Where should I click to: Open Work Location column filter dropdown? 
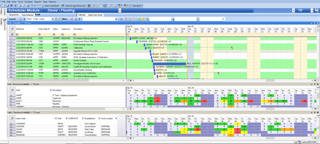point(116,118)
